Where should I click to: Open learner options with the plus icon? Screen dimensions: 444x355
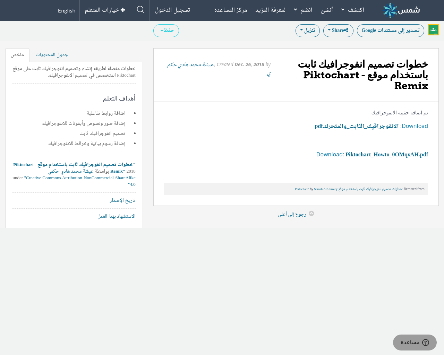click(105, 10)
